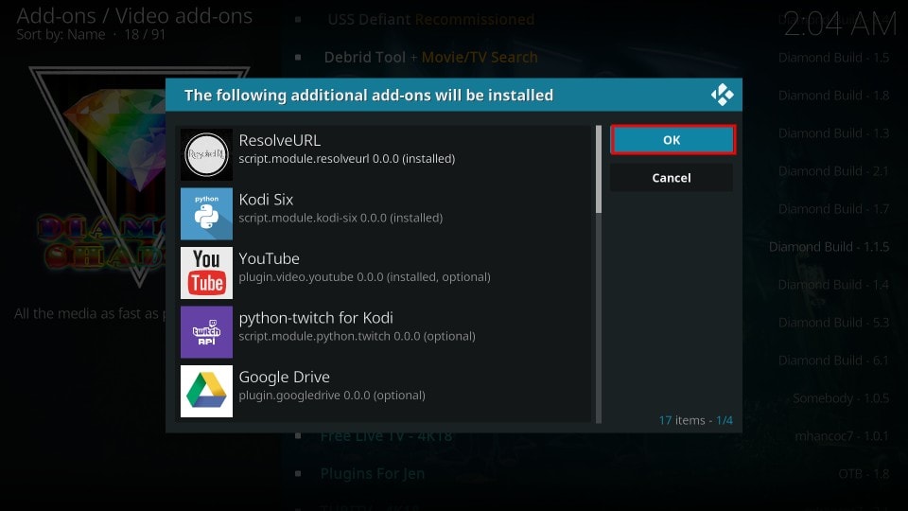
Task: Confirm installation with the OK button
Action: 672,140
